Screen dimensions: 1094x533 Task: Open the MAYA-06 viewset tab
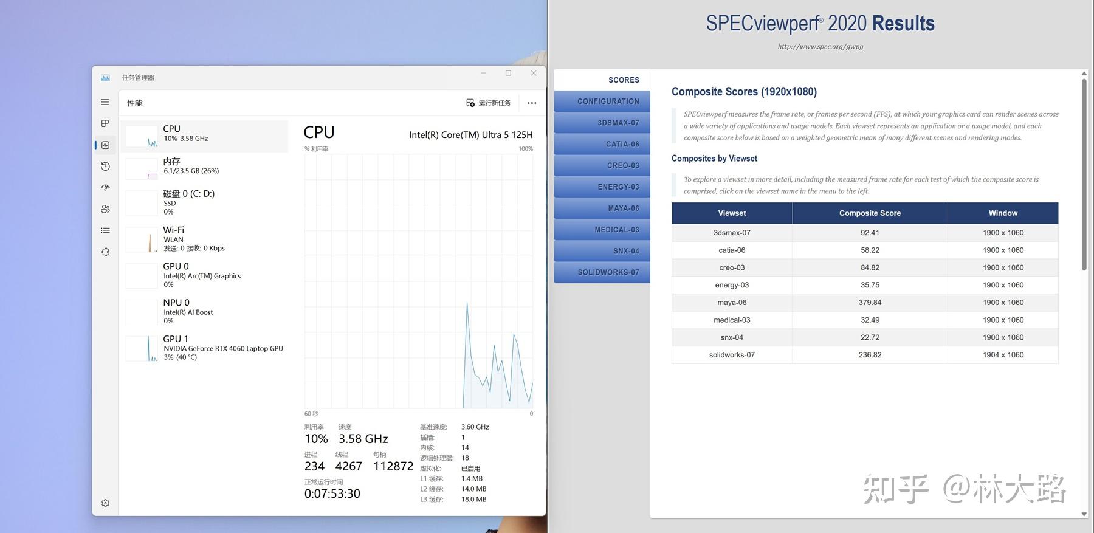[602, 208]
